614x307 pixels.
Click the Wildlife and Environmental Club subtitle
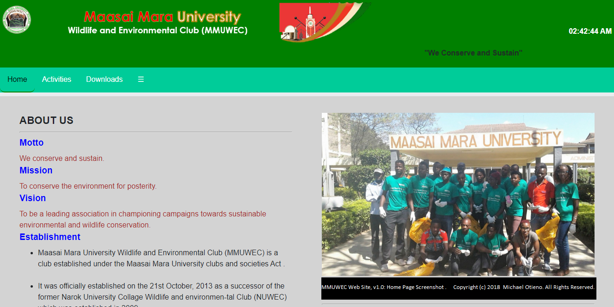click(157, 31)
